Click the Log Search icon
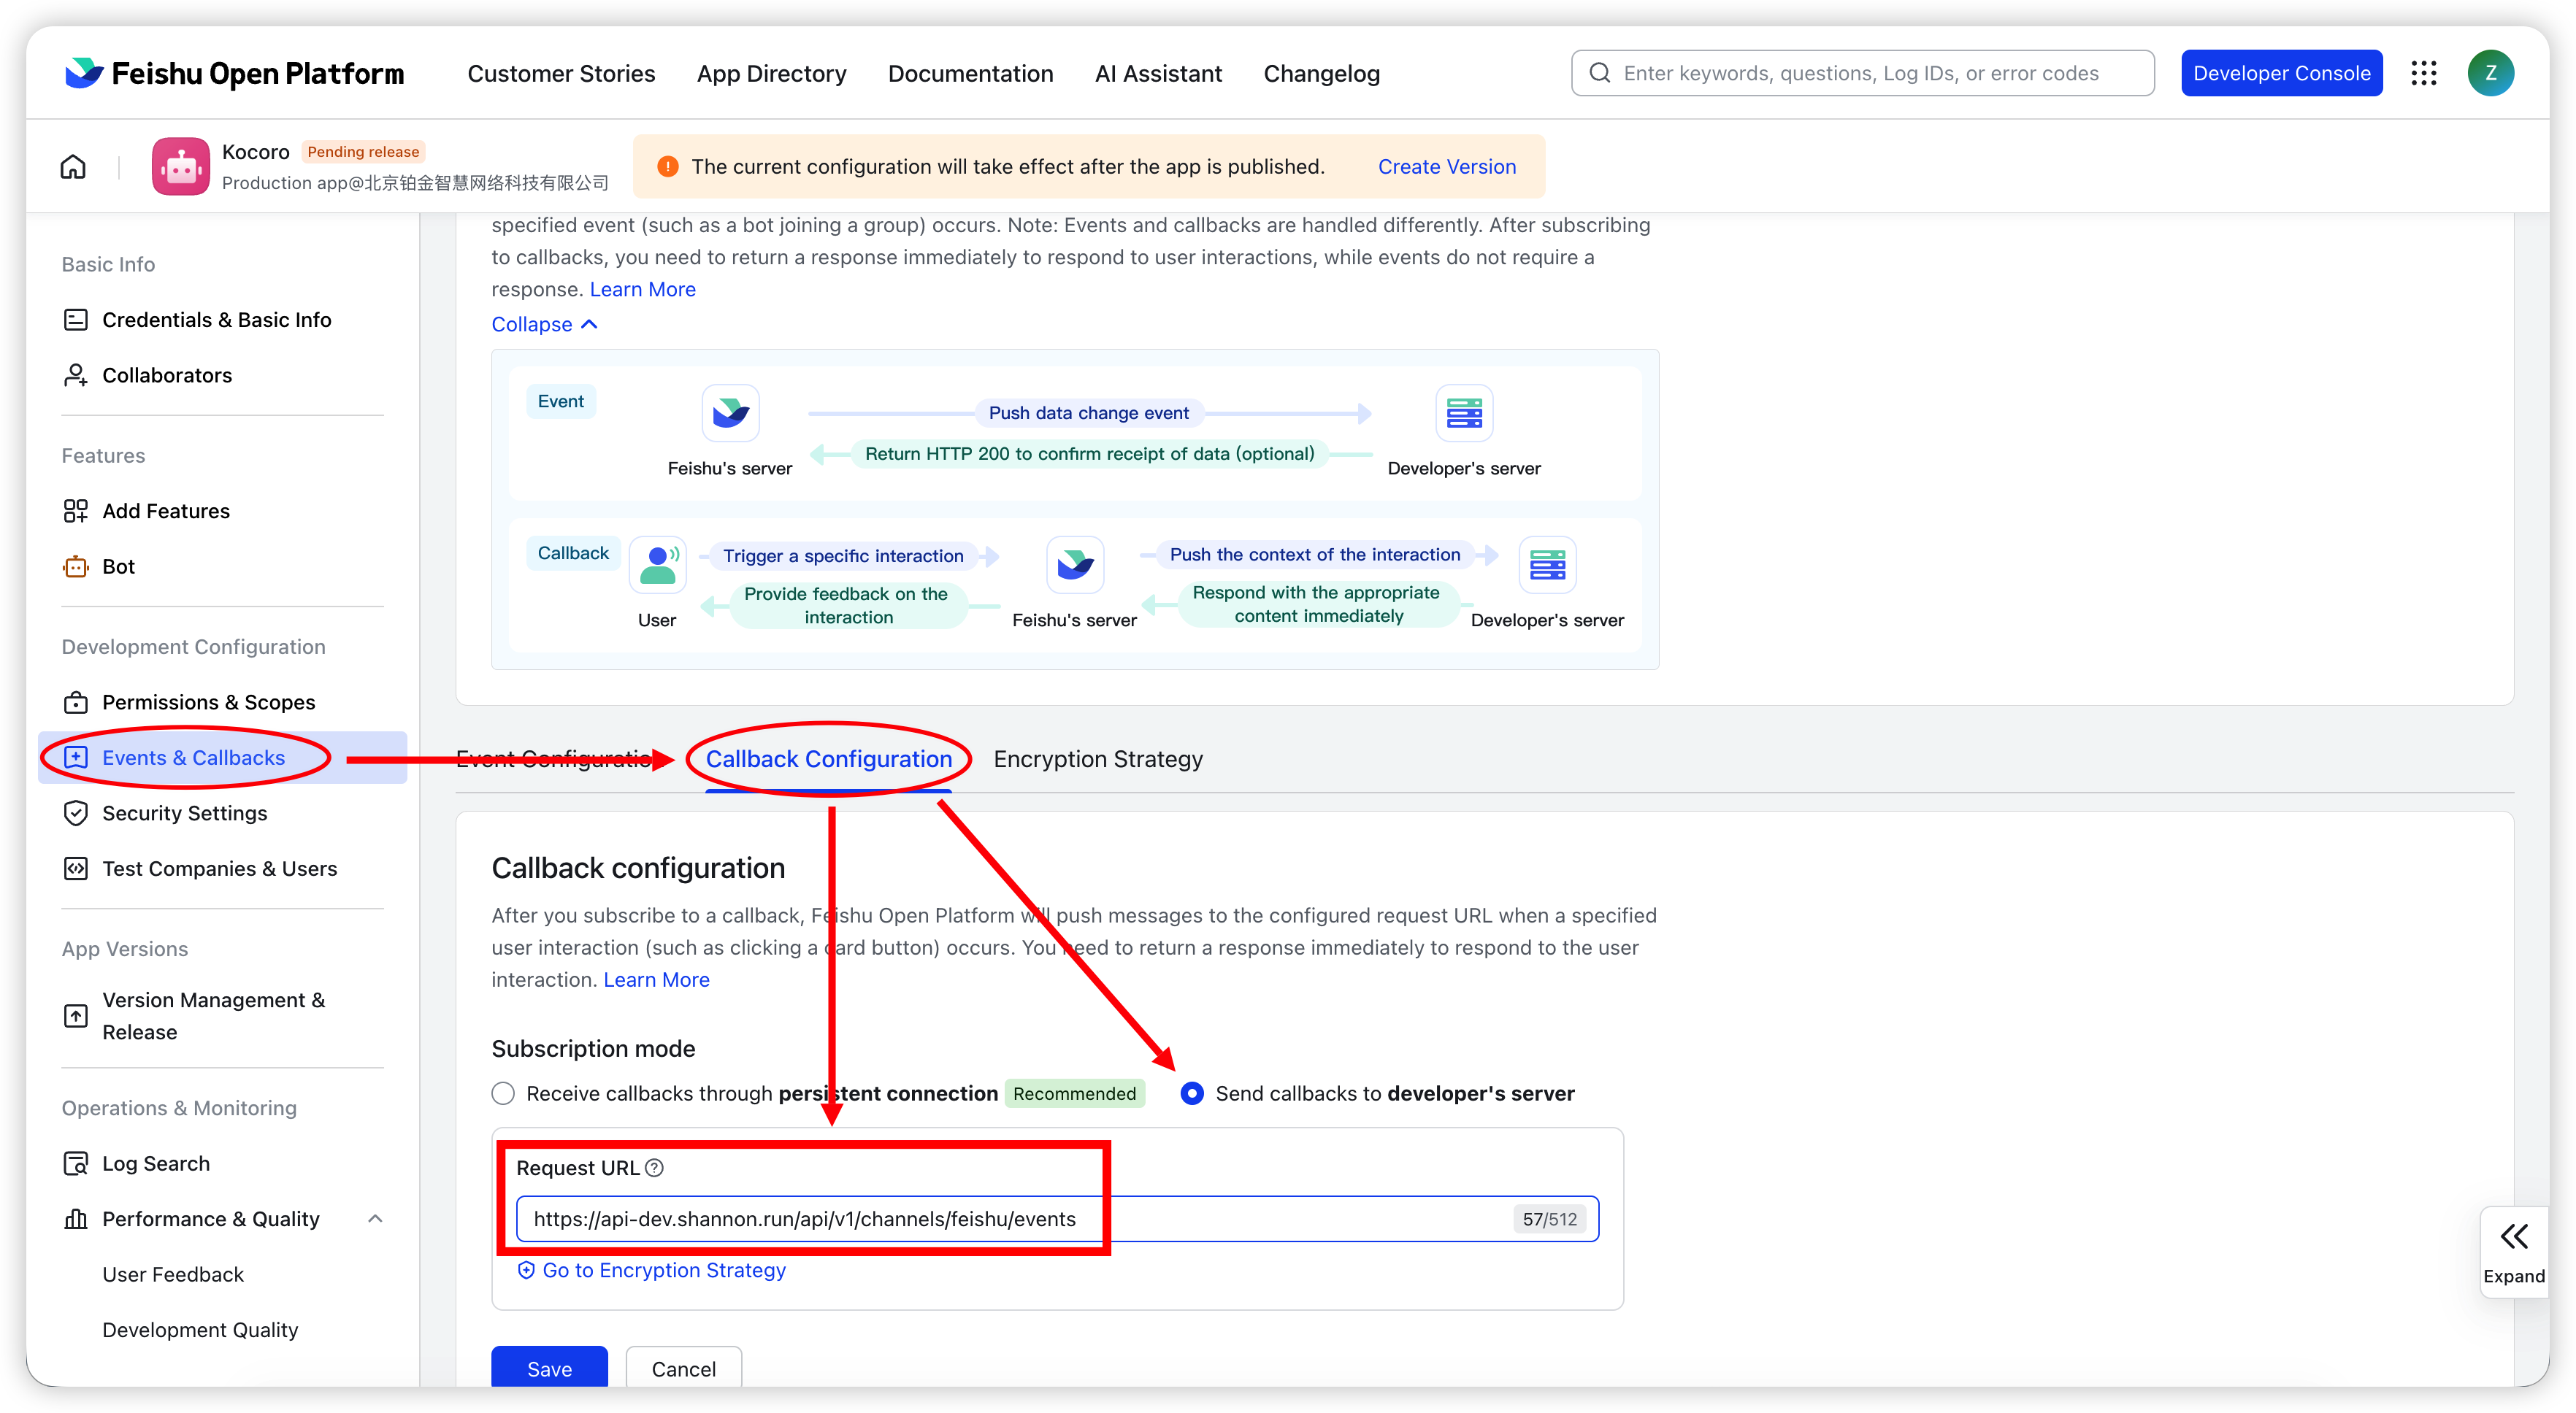 coord(76,1163)
